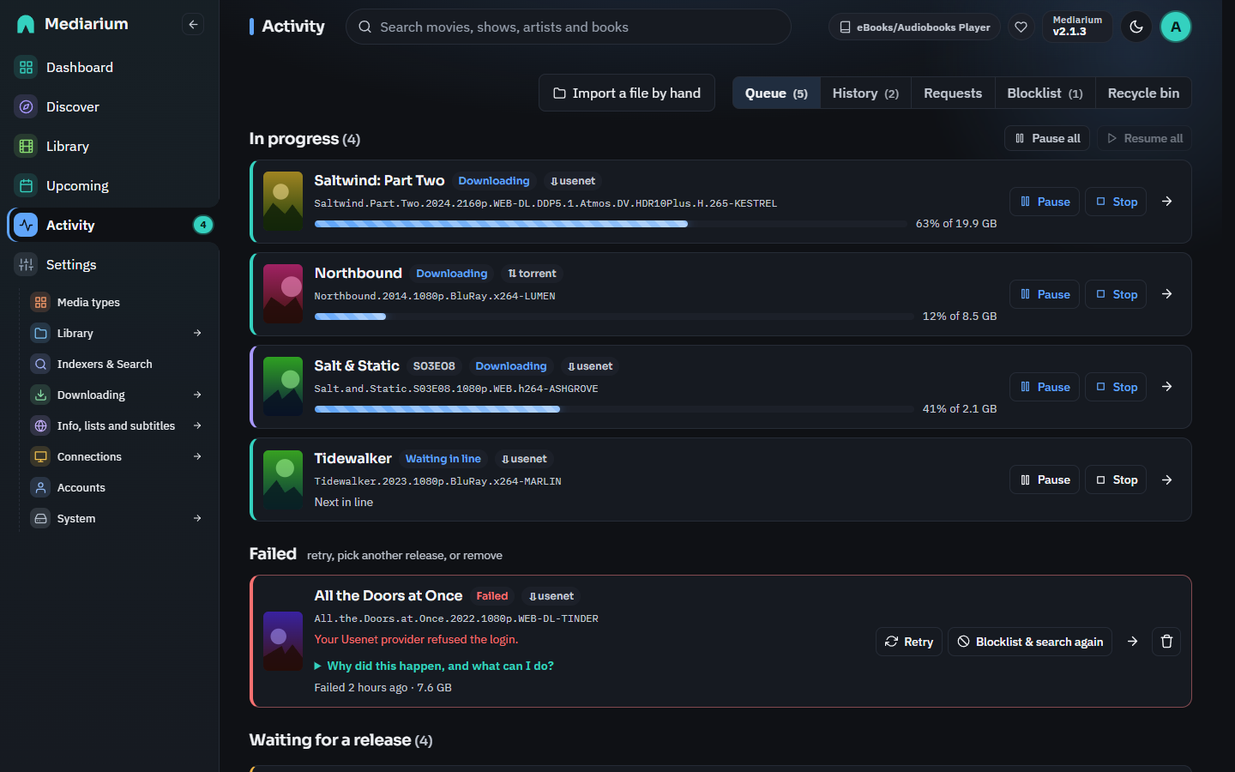Image resolution: width=1235 pixels, height=772 pixels.
Task: Open the favorites heart icon
Action: coord(1021,27)
